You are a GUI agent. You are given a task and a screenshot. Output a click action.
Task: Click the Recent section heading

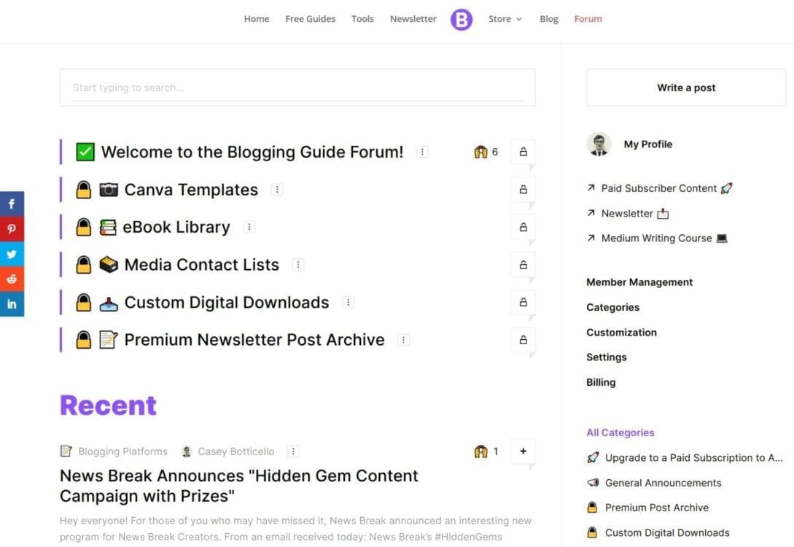[109, 406]
